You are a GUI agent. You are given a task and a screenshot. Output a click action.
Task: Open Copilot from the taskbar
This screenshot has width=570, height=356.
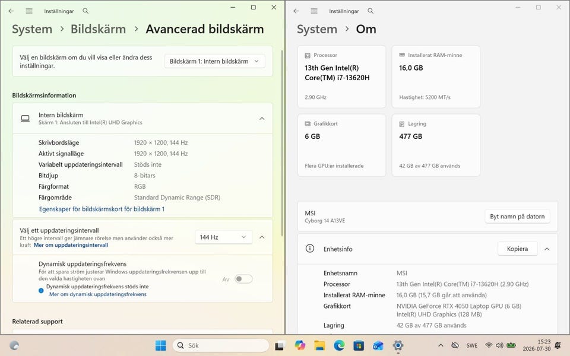coord(300,345)
